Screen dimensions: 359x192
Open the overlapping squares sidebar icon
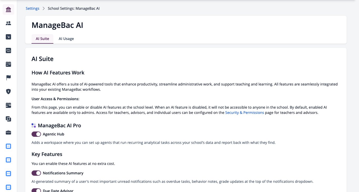tap(8, 119)
